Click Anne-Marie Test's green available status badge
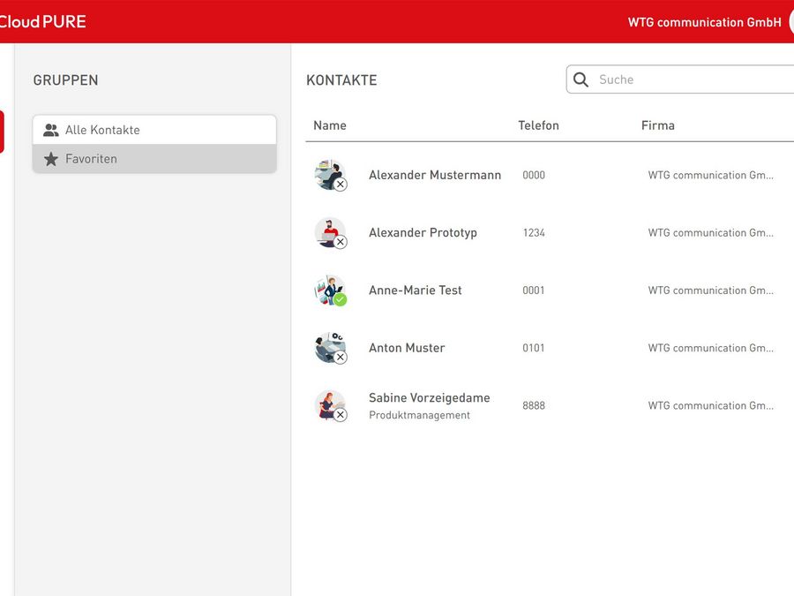The image size is (794, 596). [341, 299]
